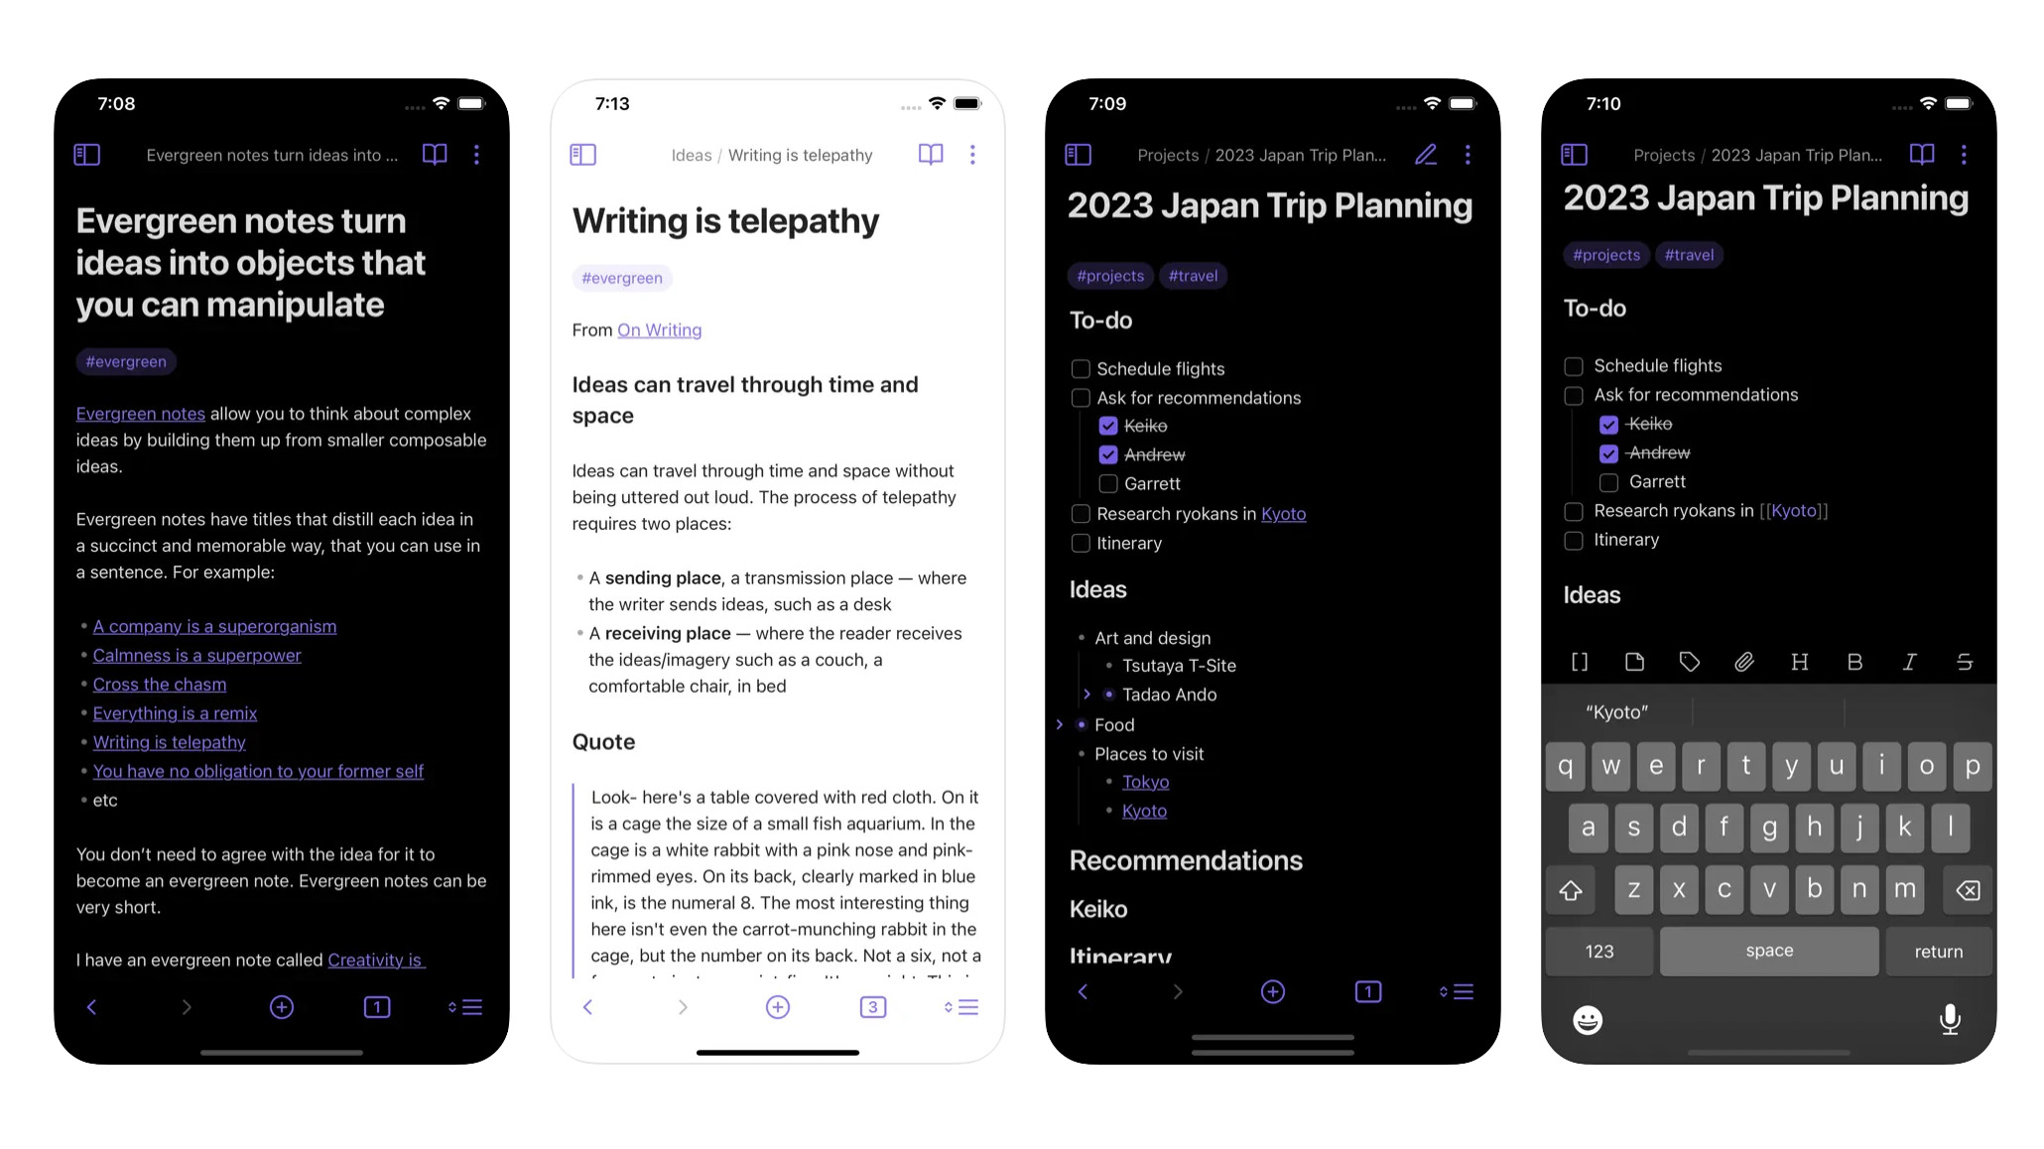Image resolution: width=2044 pixels, height=1149 pixels.
Task: Click the strikethrough formatting icon in toolbar
Action: tap(1964, 662)
